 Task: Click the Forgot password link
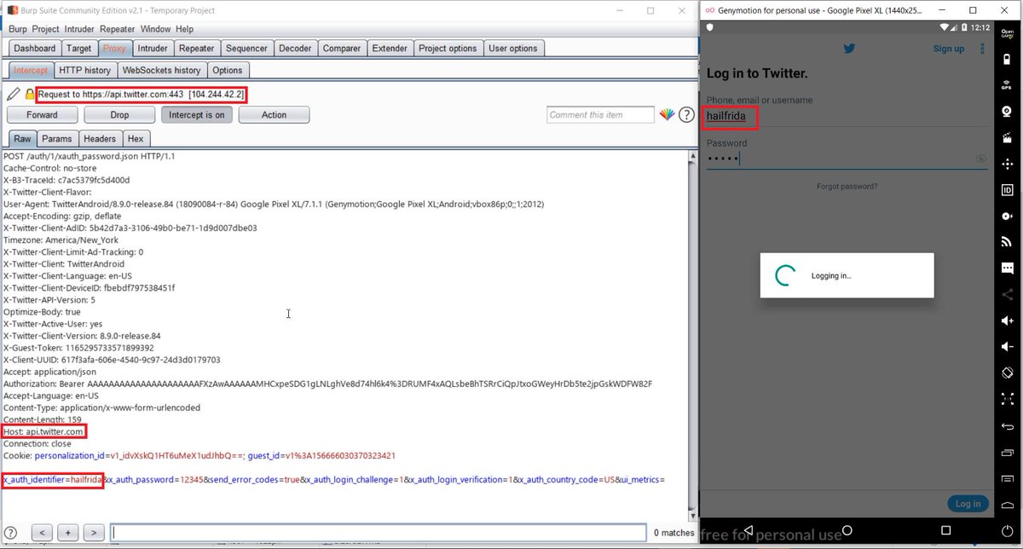(847, 186)
